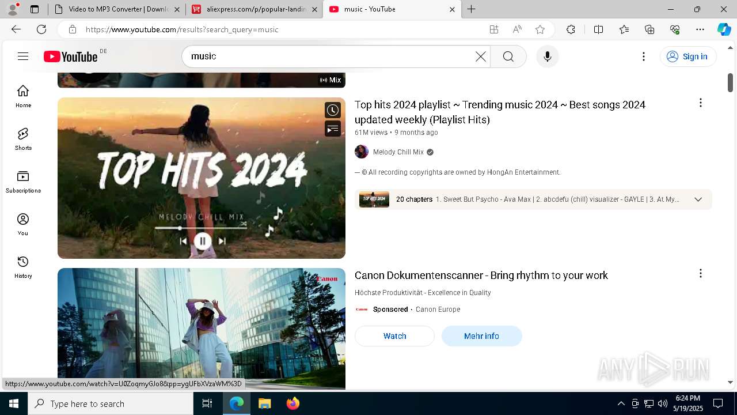
Task: Activate Read aloud in address bar
Action: tap(517, 29)
